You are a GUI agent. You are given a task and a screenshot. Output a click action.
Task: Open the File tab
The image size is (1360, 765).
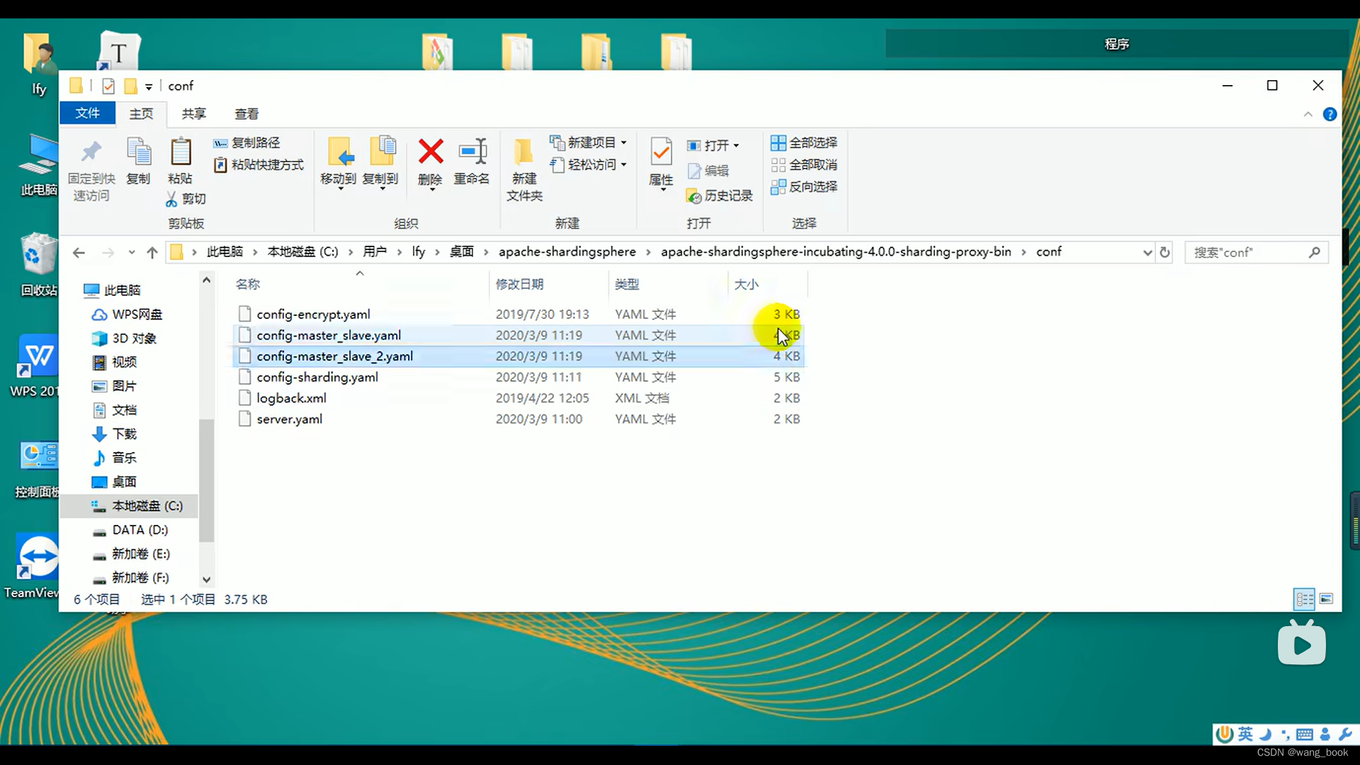tap(87, 113)
